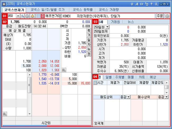Click the magnifier stock search icon
The height and width of the screenshot is (129, 172).
click(22, 16)
